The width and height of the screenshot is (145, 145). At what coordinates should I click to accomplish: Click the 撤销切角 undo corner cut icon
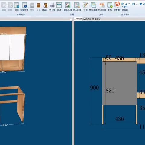24,7
